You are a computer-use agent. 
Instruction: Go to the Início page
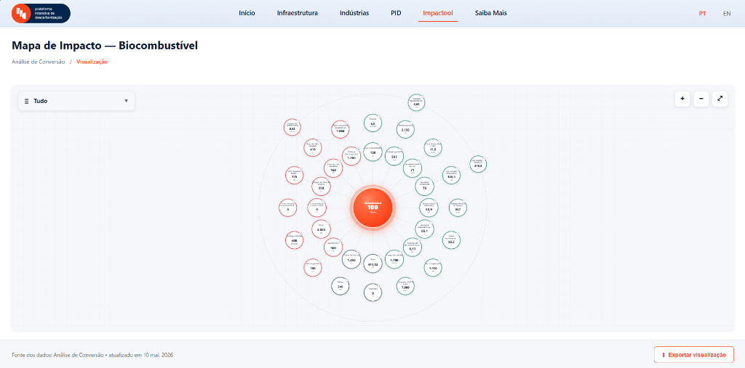tap(247, 13)
